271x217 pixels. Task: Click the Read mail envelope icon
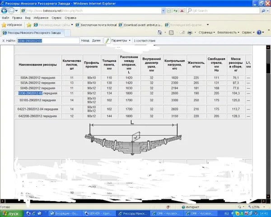coord(182,33)
